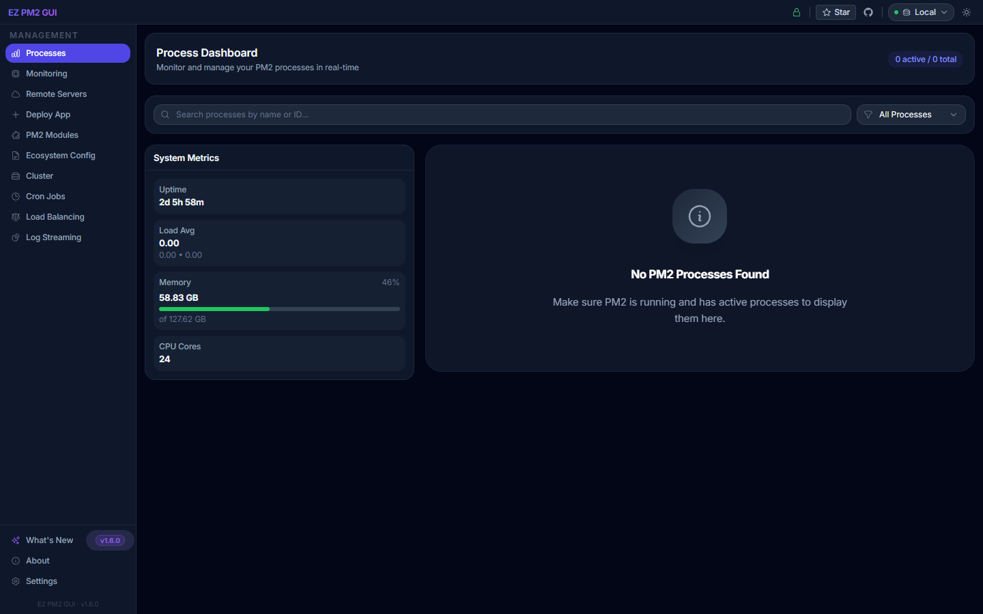This screenshot has width=983, height=614.
Task: Expand the Local connection chevron
Action: click(x=945, y=12)
